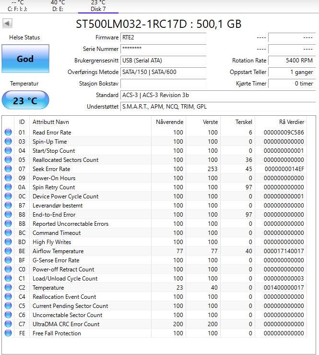319x355 pixels.
Task: Click the 23 °C temperature button
Action: (x=25, y=100)
